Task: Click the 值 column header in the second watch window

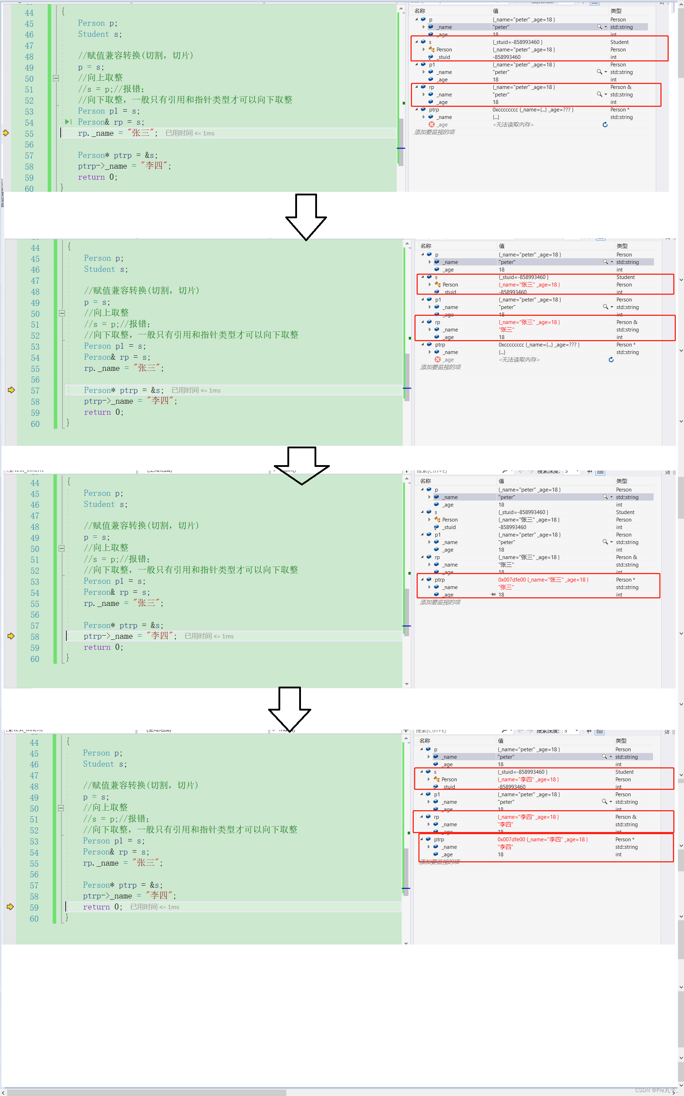Action: [x=502, y=246]
